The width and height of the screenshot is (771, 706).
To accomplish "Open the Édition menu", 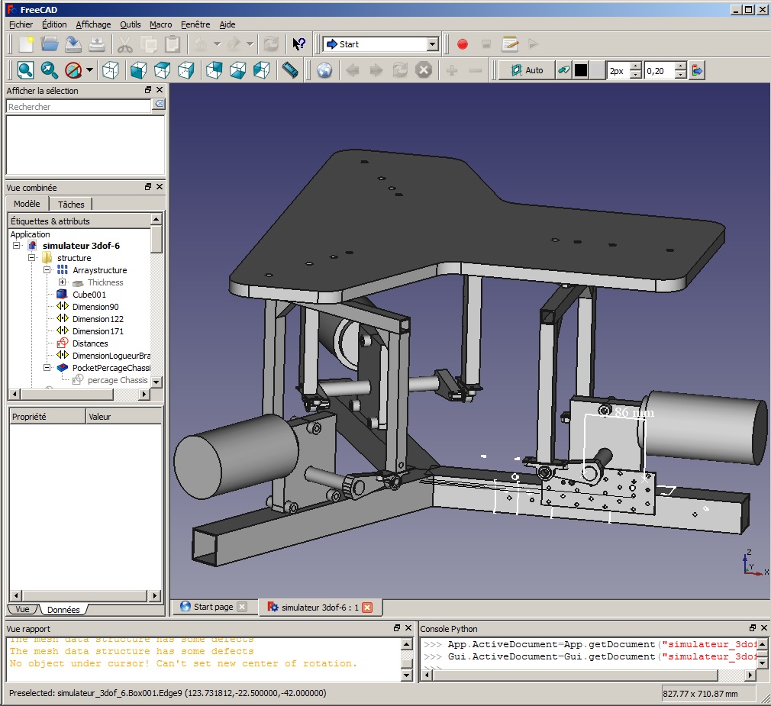I will pyautogui.click(x=54, y=24).
